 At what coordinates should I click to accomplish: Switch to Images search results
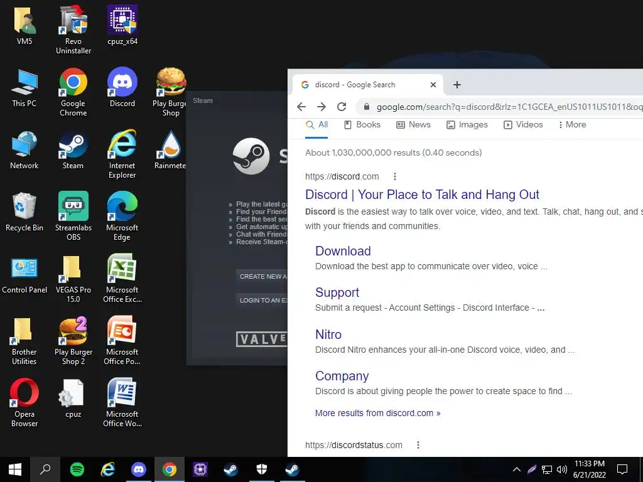[467, 125]
